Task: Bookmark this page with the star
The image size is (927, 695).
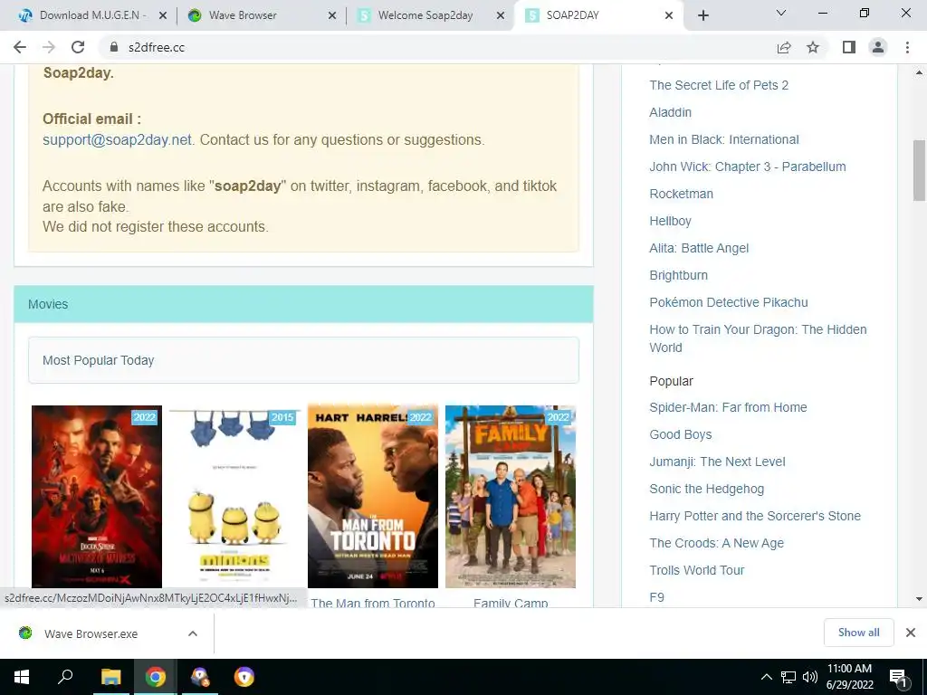Action: click(x=813, y=47)
